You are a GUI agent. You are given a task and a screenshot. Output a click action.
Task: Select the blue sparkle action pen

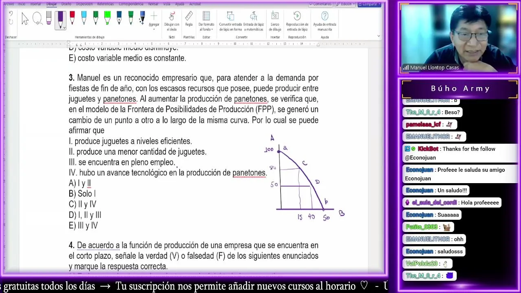pyautogui.click(x=142, y=18)
